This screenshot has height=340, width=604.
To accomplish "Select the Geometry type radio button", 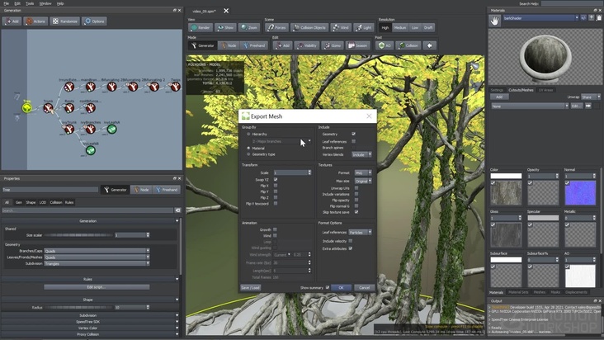I will pyautogui.click(x=248, y=154).
